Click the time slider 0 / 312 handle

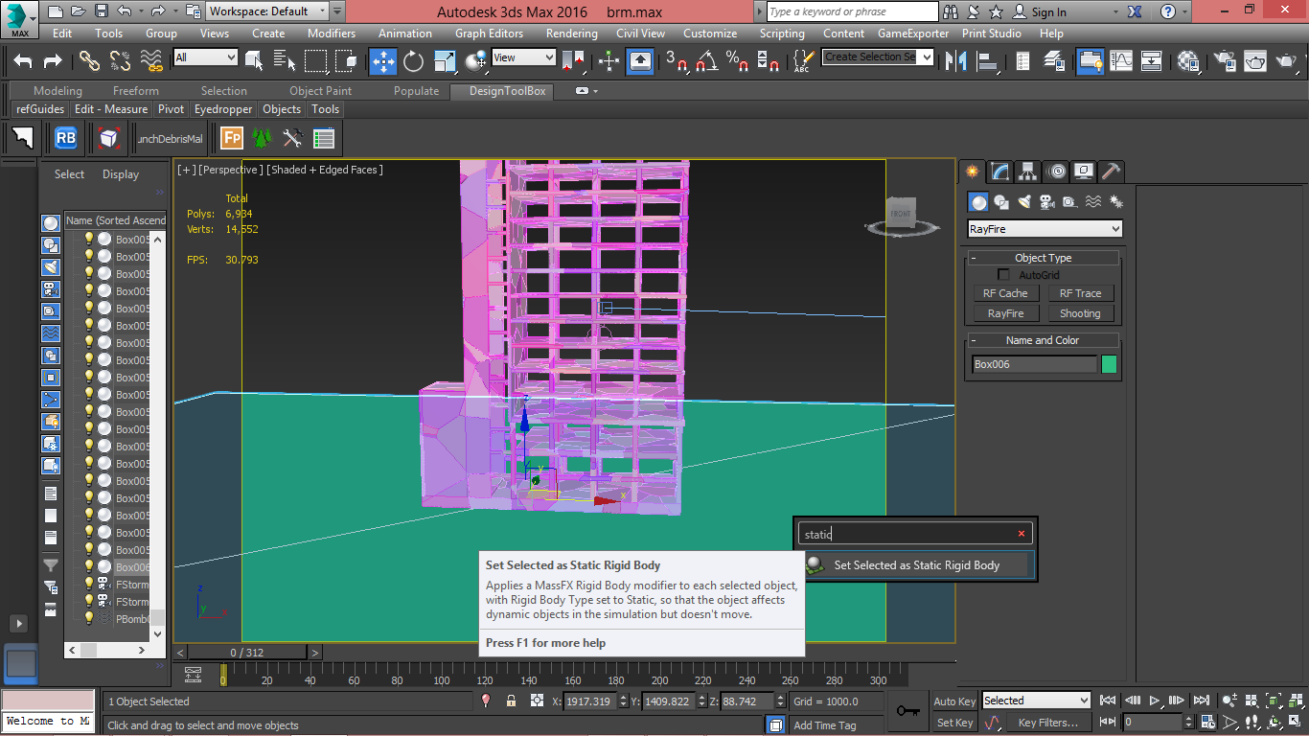(x=248, y=653)
